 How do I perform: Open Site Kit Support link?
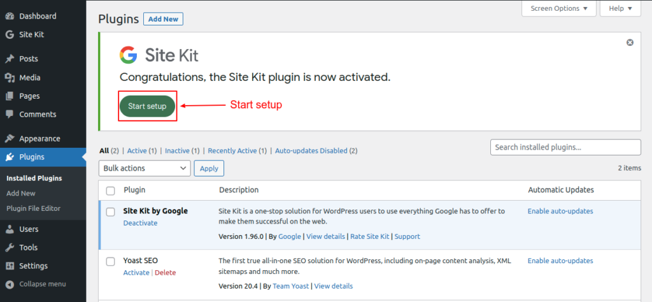pyautogui.click(x=407, y=236)
